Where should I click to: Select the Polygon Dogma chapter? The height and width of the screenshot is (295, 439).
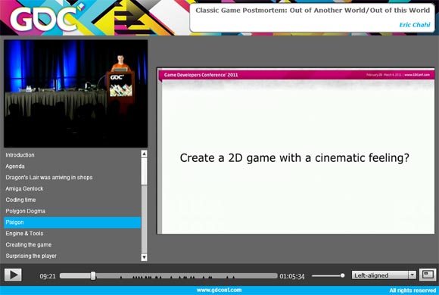click(x=26, y=211)
